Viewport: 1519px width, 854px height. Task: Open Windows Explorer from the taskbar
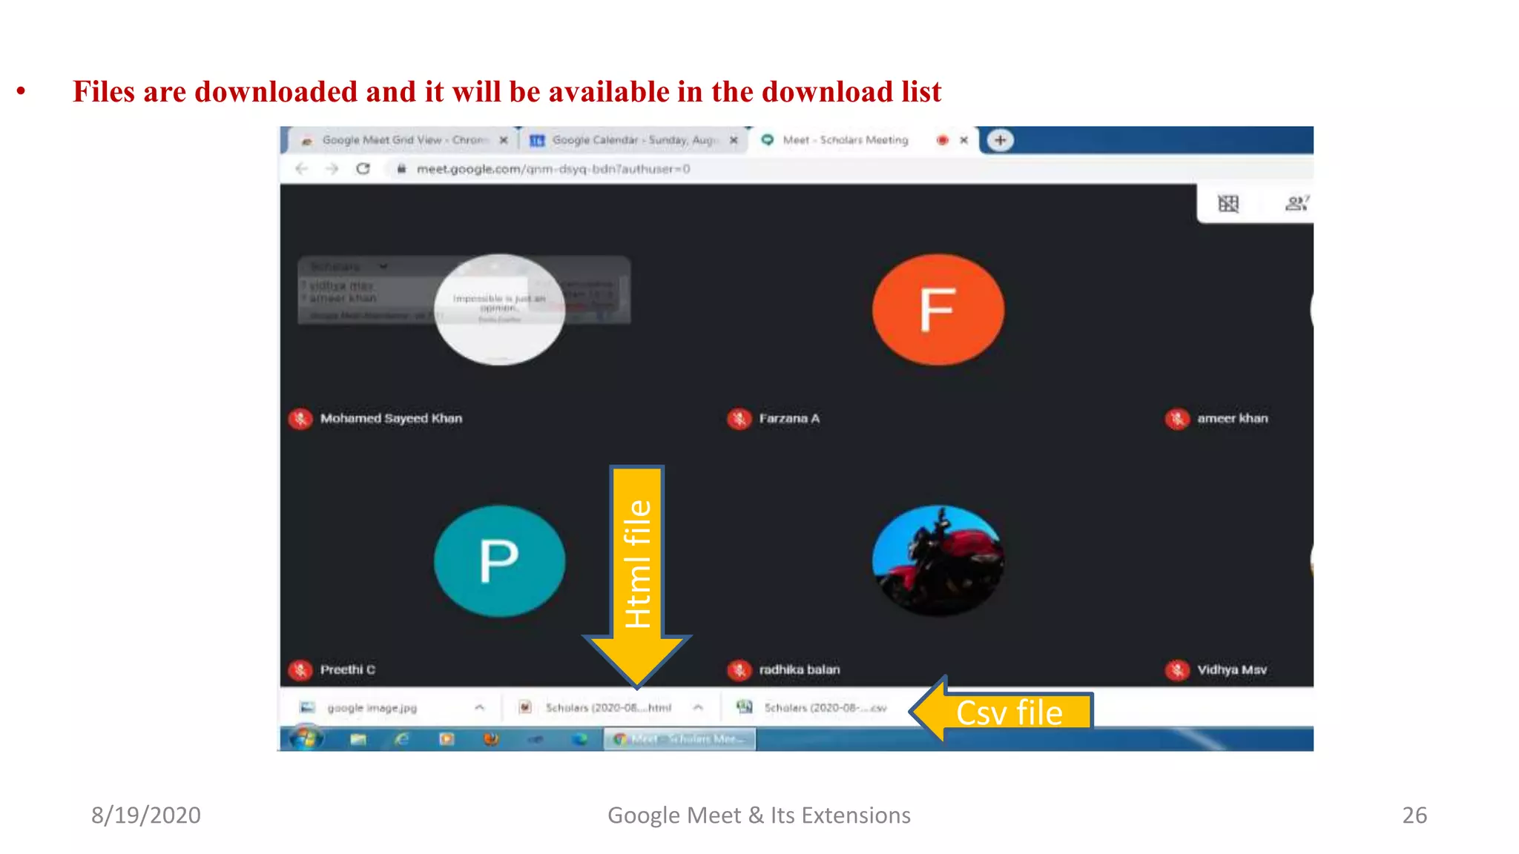point(358,739)
